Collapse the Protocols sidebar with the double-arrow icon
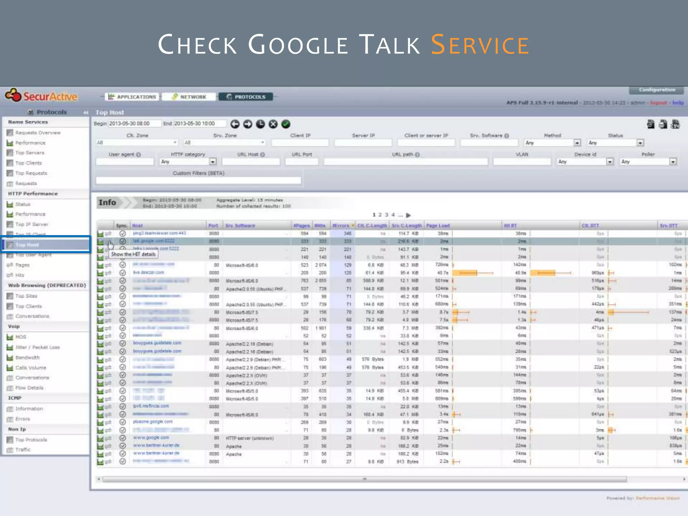The image size is (688, 516). pos(86,112)
